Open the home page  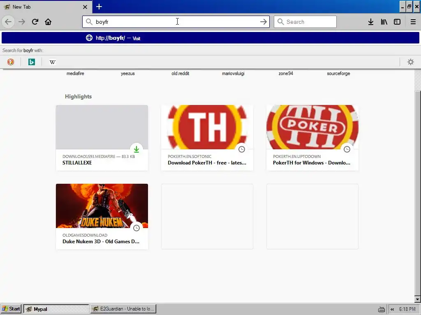(x=48, y=22)
